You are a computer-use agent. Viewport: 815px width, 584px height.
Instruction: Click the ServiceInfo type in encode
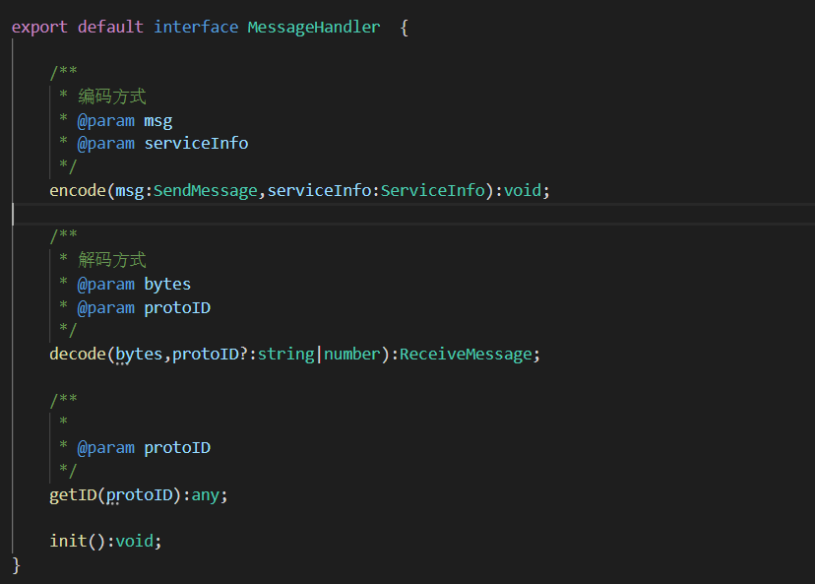[x=433, y=190]
